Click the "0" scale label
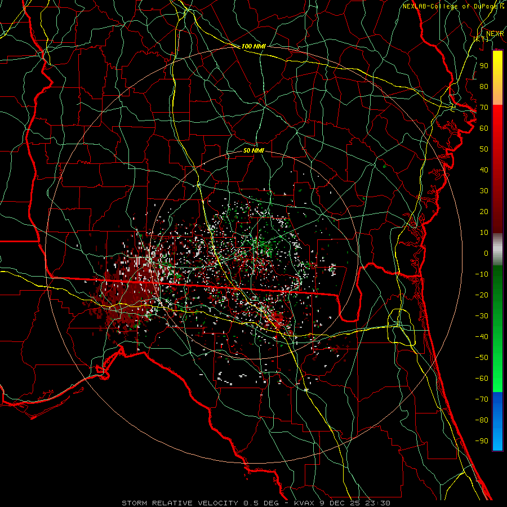Image resolution: width=507 pixels, height=507 pixels. pos(486,253)
